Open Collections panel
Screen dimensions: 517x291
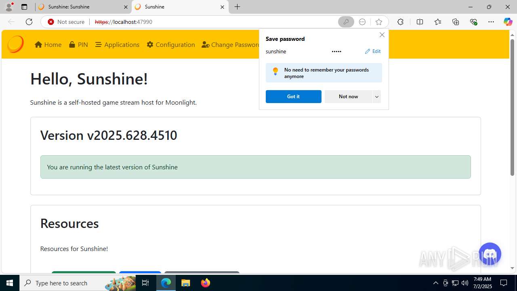(x=456, y=22)
